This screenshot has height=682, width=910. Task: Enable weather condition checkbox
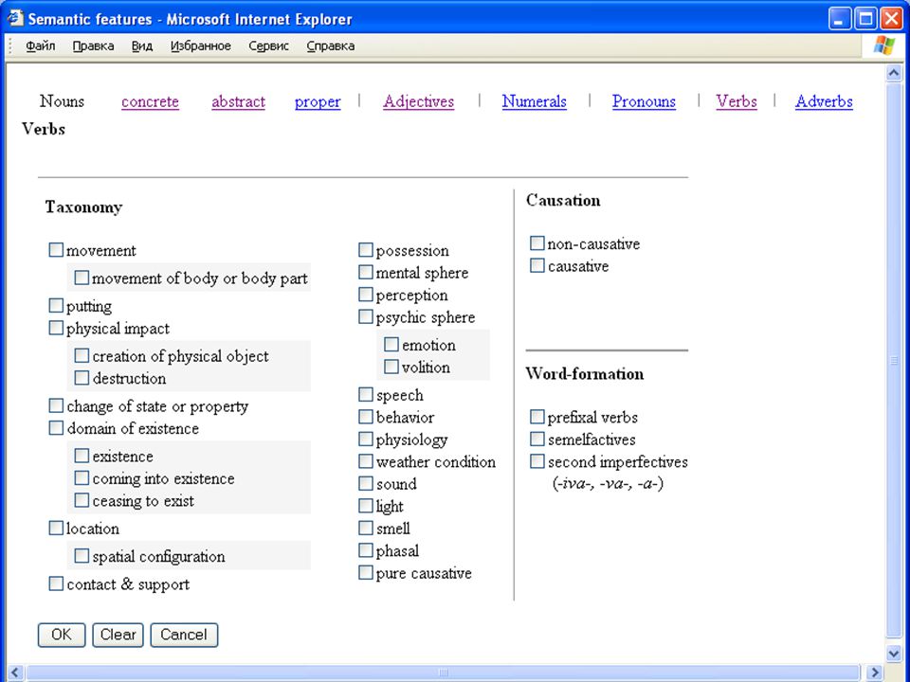366,461
